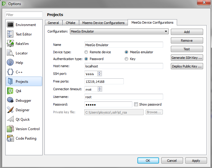Confirm with the OK button
Screen dimensions: 212x168
[x=148, y=161]
